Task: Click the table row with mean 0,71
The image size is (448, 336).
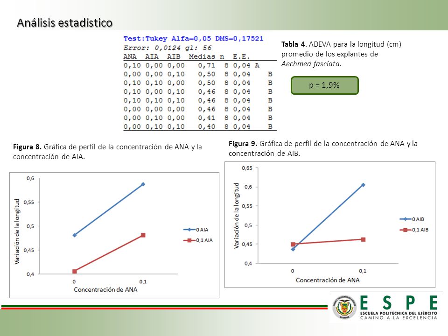Action: (200, 65)
